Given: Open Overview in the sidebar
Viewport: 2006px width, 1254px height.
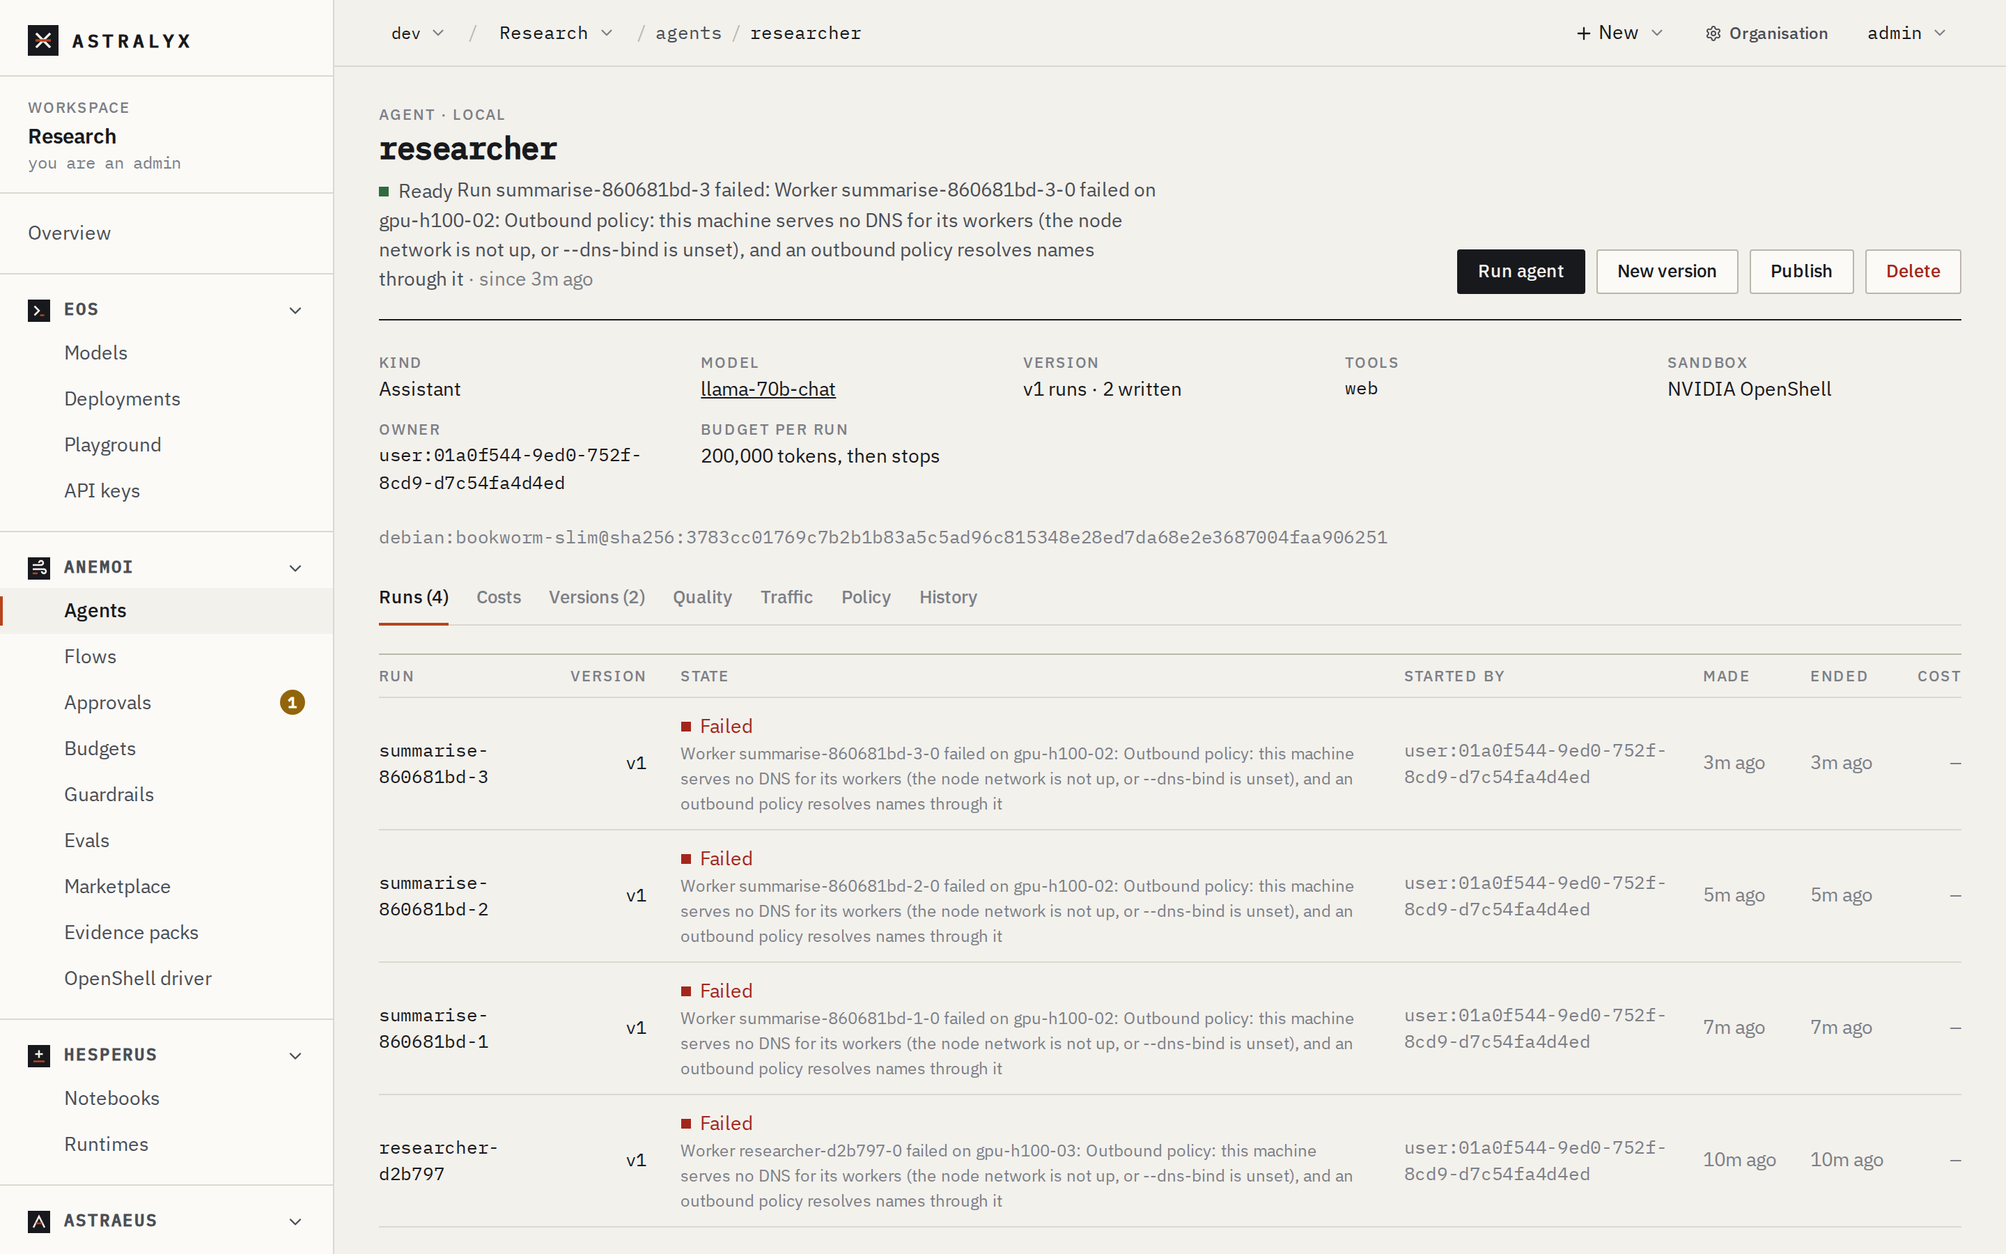Looking at the screenshot, I should (70, 233).
